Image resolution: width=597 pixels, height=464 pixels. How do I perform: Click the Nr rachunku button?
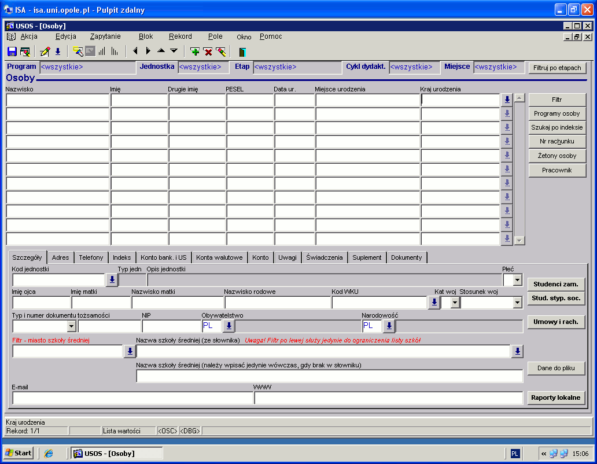pyautogui.click(x=557, y=141)
